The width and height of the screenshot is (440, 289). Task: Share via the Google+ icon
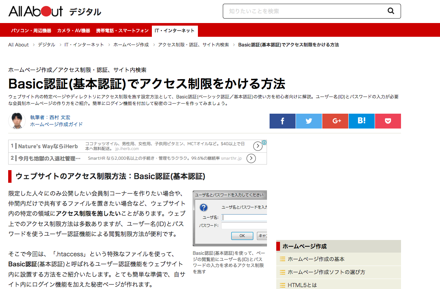pyautogui.click(x=335, y=121)
